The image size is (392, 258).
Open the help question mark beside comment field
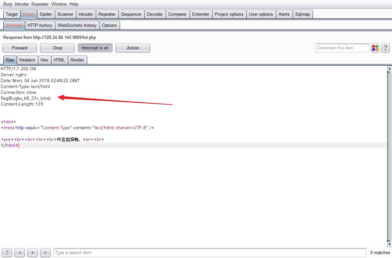coord(385,48)
